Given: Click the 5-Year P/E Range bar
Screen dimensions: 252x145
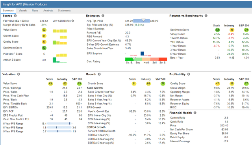Looking at the screenshot, I should [59, 123].
